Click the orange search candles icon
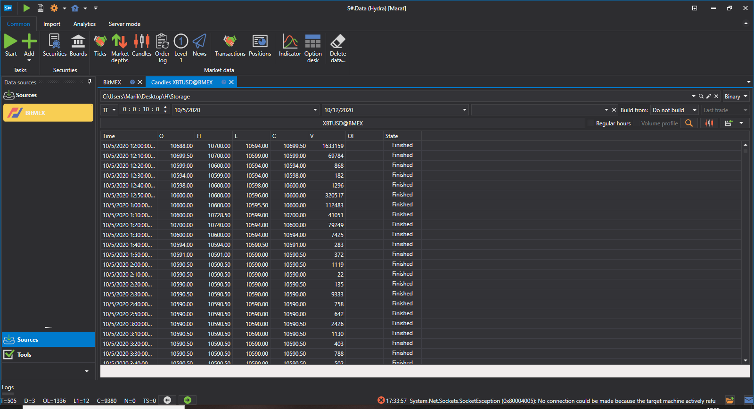Viewport: 754px width, 409px height. click(x=689, y=123)
